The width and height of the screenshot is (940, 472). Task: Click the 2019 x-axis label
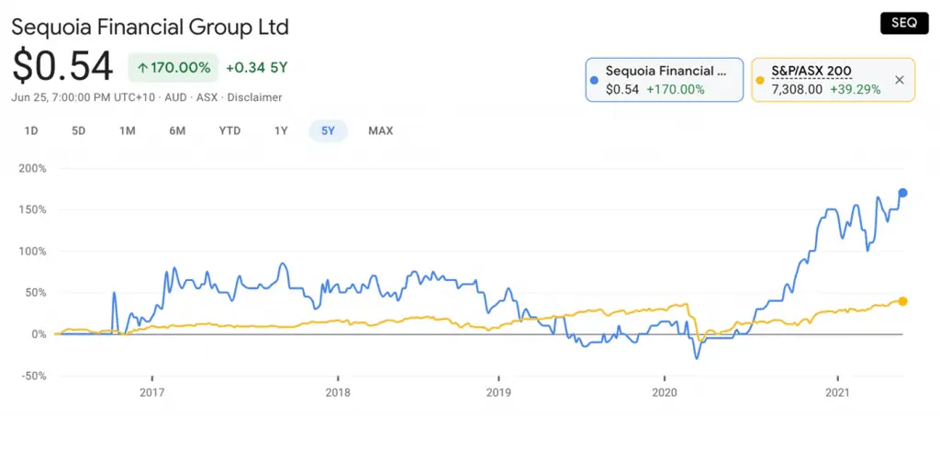(x=498, y=392)
